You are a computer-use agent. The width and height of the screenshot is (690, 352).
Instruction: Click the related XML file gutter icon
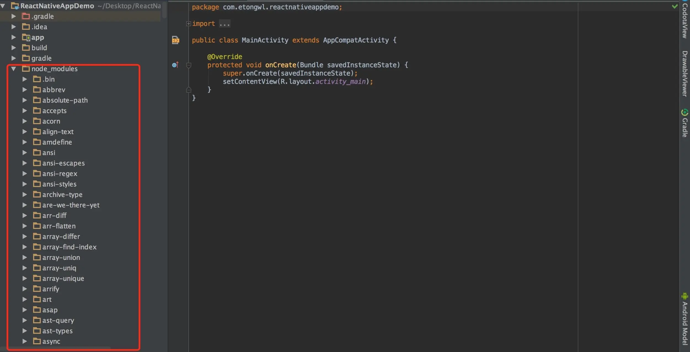coord(175,40)
